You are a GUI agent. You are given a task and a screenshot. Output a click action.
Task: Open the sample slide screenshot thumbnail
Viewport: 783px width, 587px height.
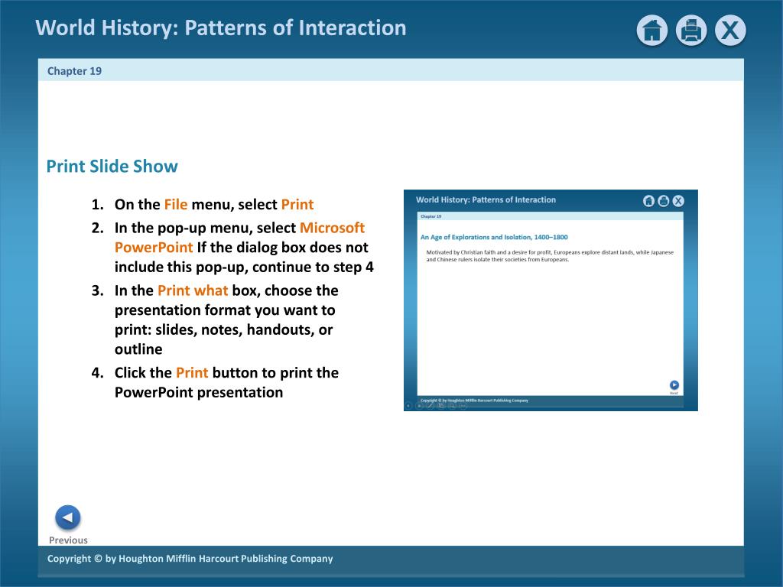click(x=551, y=300)
